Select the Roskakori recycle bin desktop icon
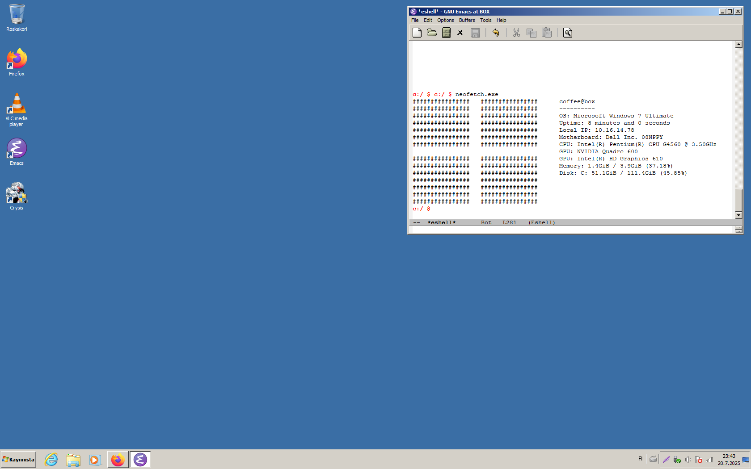Viewport: 751px width, 469px height. [x=17, y=18]
